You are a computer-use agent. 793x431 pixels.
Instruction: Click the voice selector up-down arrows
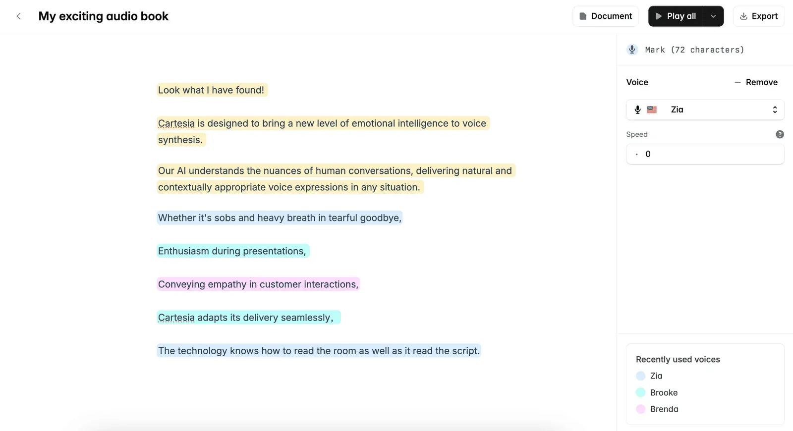[x=775, y=109]
